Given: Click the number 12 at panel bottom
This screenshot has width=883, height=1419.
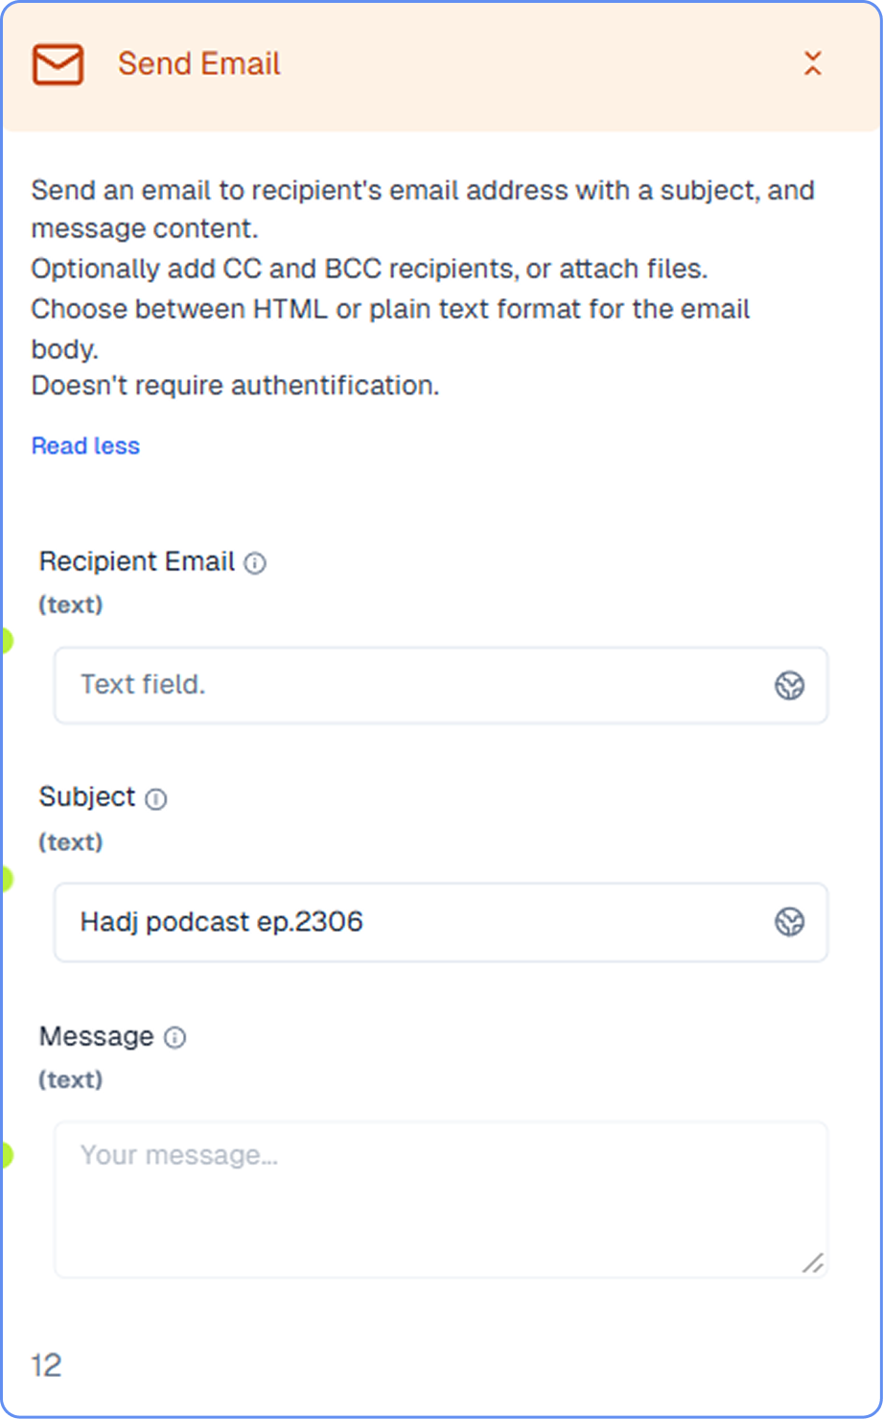Looking at the screenshot, I should 46,1364.
